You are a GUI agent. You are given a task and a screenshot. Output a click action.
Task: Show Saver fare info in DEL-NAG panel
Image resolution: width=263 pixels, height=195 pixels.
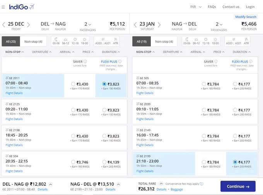click(85, 61)
